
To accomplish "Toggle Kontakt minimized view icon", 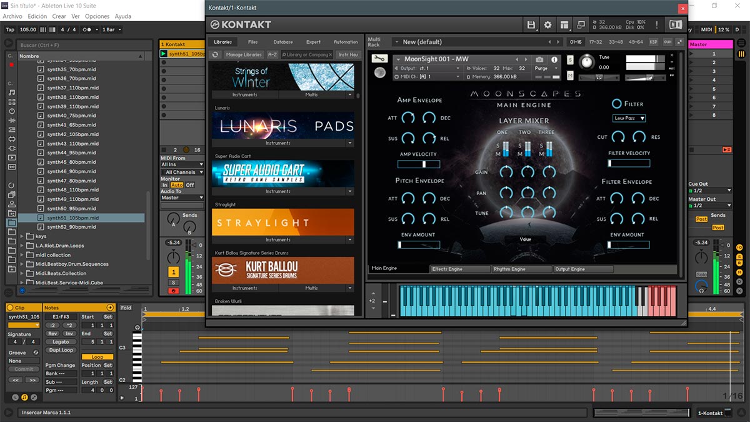I will click(581, 25).
